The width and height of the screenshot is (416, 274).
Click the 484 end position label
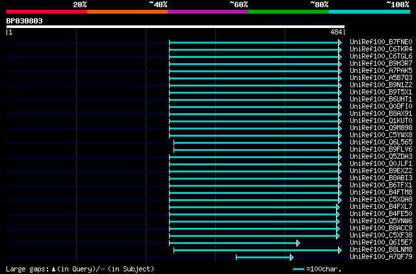[x=336, y=32]
